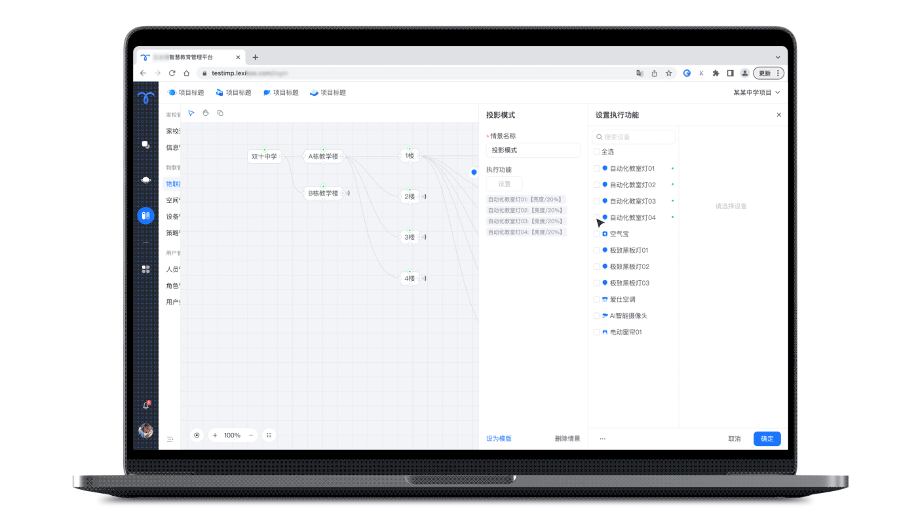This screenshot has width=918, height=516.
Task: Open the chat bubbles sidebar icon
Action: pos(145,145)
